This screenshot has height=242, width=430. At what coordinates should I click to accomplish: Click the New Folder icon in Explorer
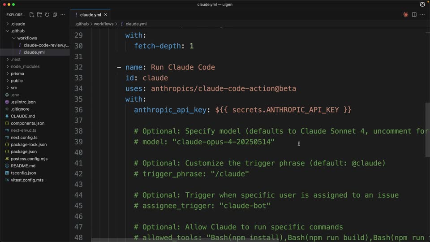(x=39, y=14)
